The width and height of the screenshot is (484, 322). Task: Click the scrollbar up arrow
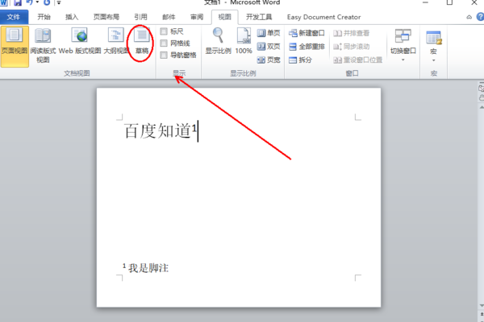point(482,107)
